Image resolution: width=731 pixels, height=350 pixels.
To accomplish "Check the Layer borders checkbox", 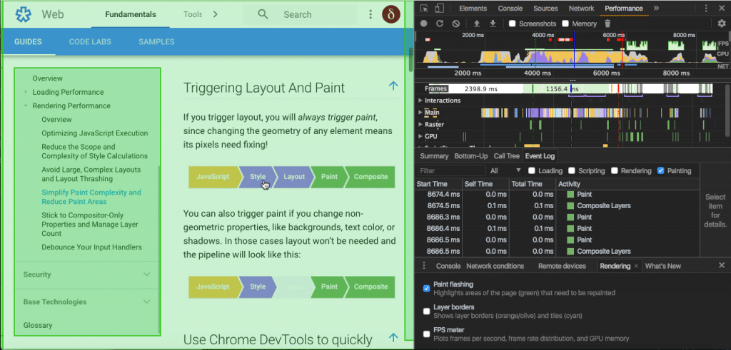I will (426, 312).
